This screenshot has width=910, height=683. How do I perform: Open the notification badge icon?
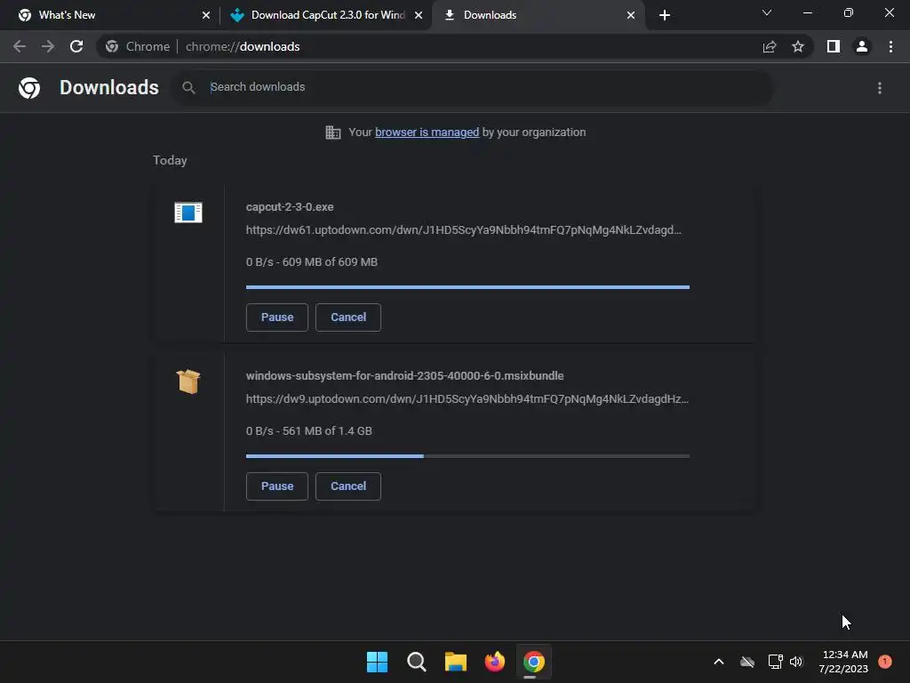[x=885, y=662]
